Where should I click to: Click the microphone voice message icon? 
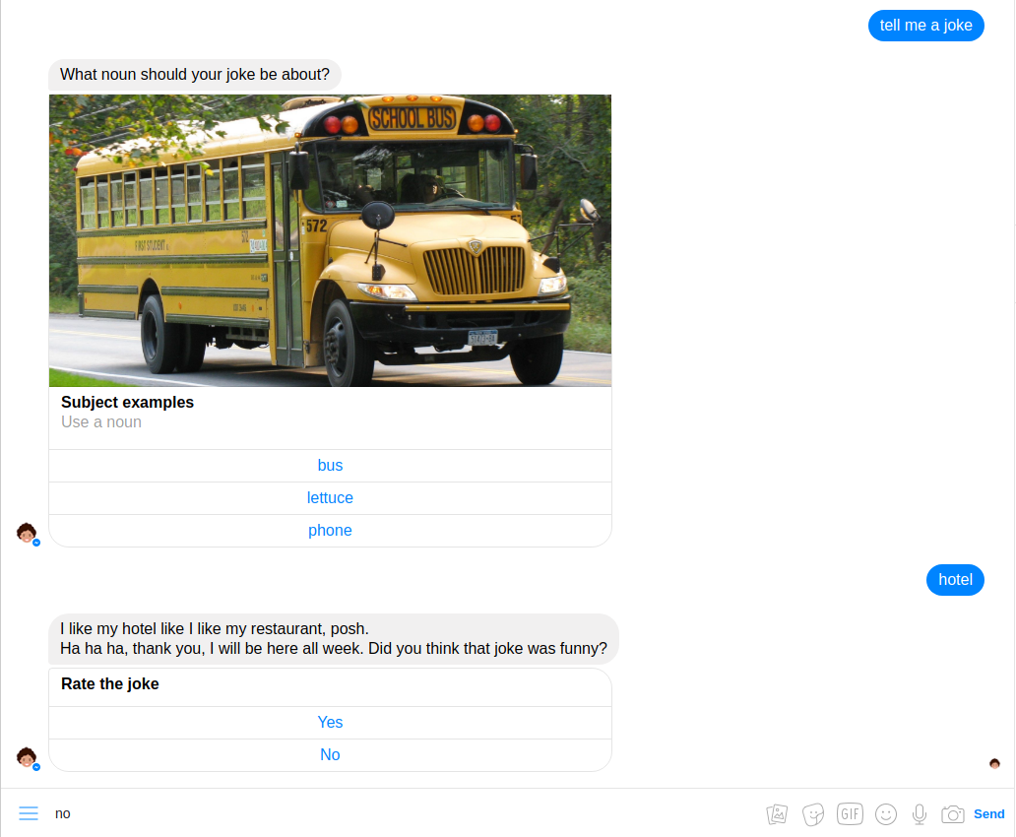tap(920, 813)
